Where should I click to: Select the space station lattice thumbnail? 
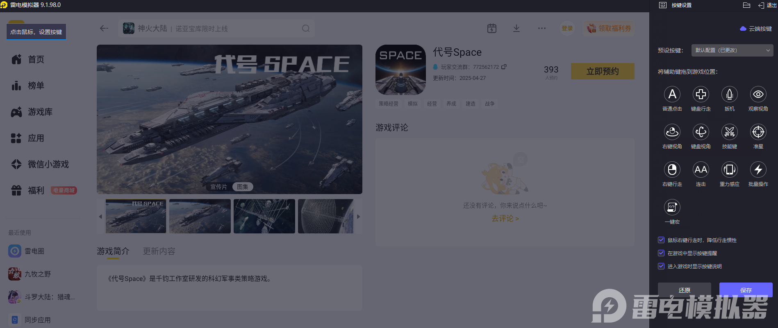coord(264,216)
